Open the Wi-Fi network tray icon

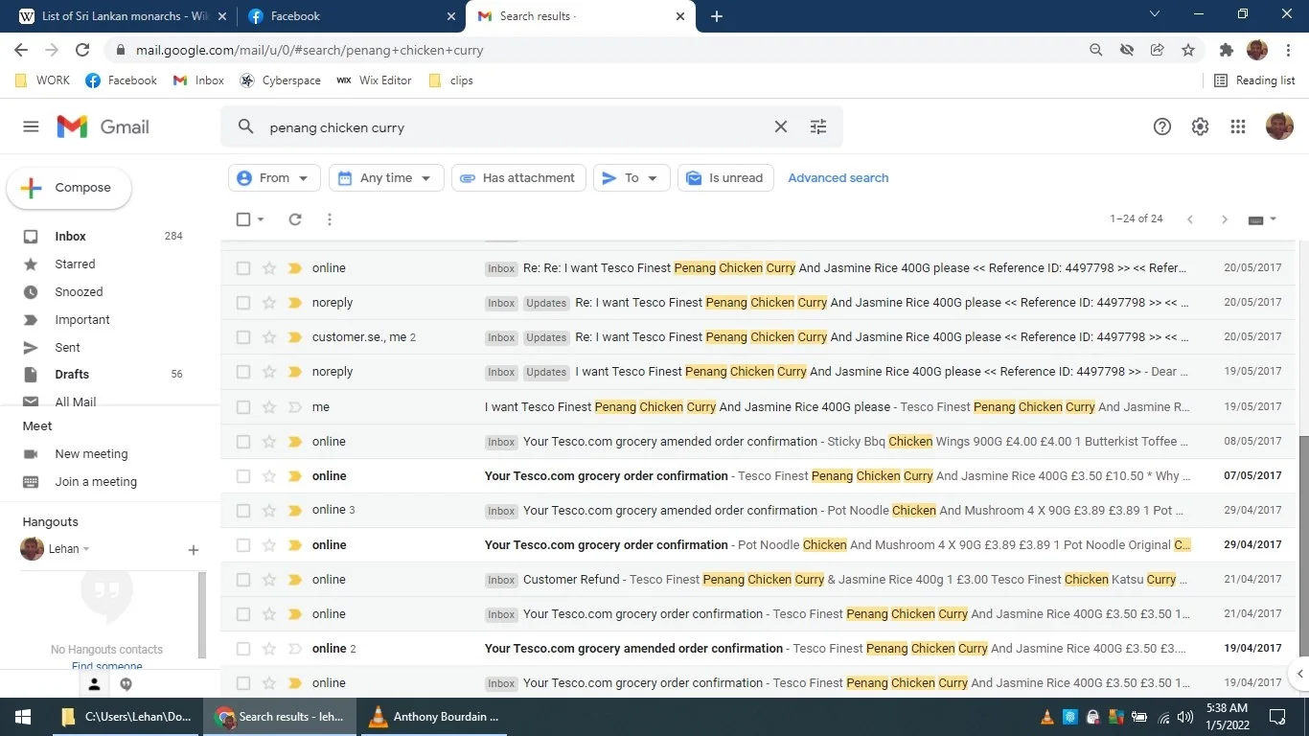point(1164,717)
